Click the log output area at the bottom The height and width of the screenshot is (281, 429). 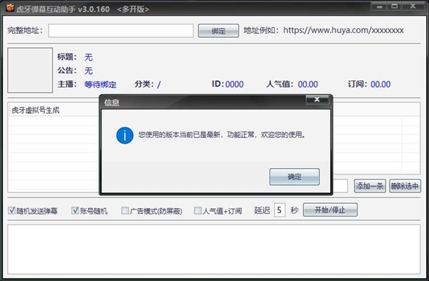click(x=214, y=250)
